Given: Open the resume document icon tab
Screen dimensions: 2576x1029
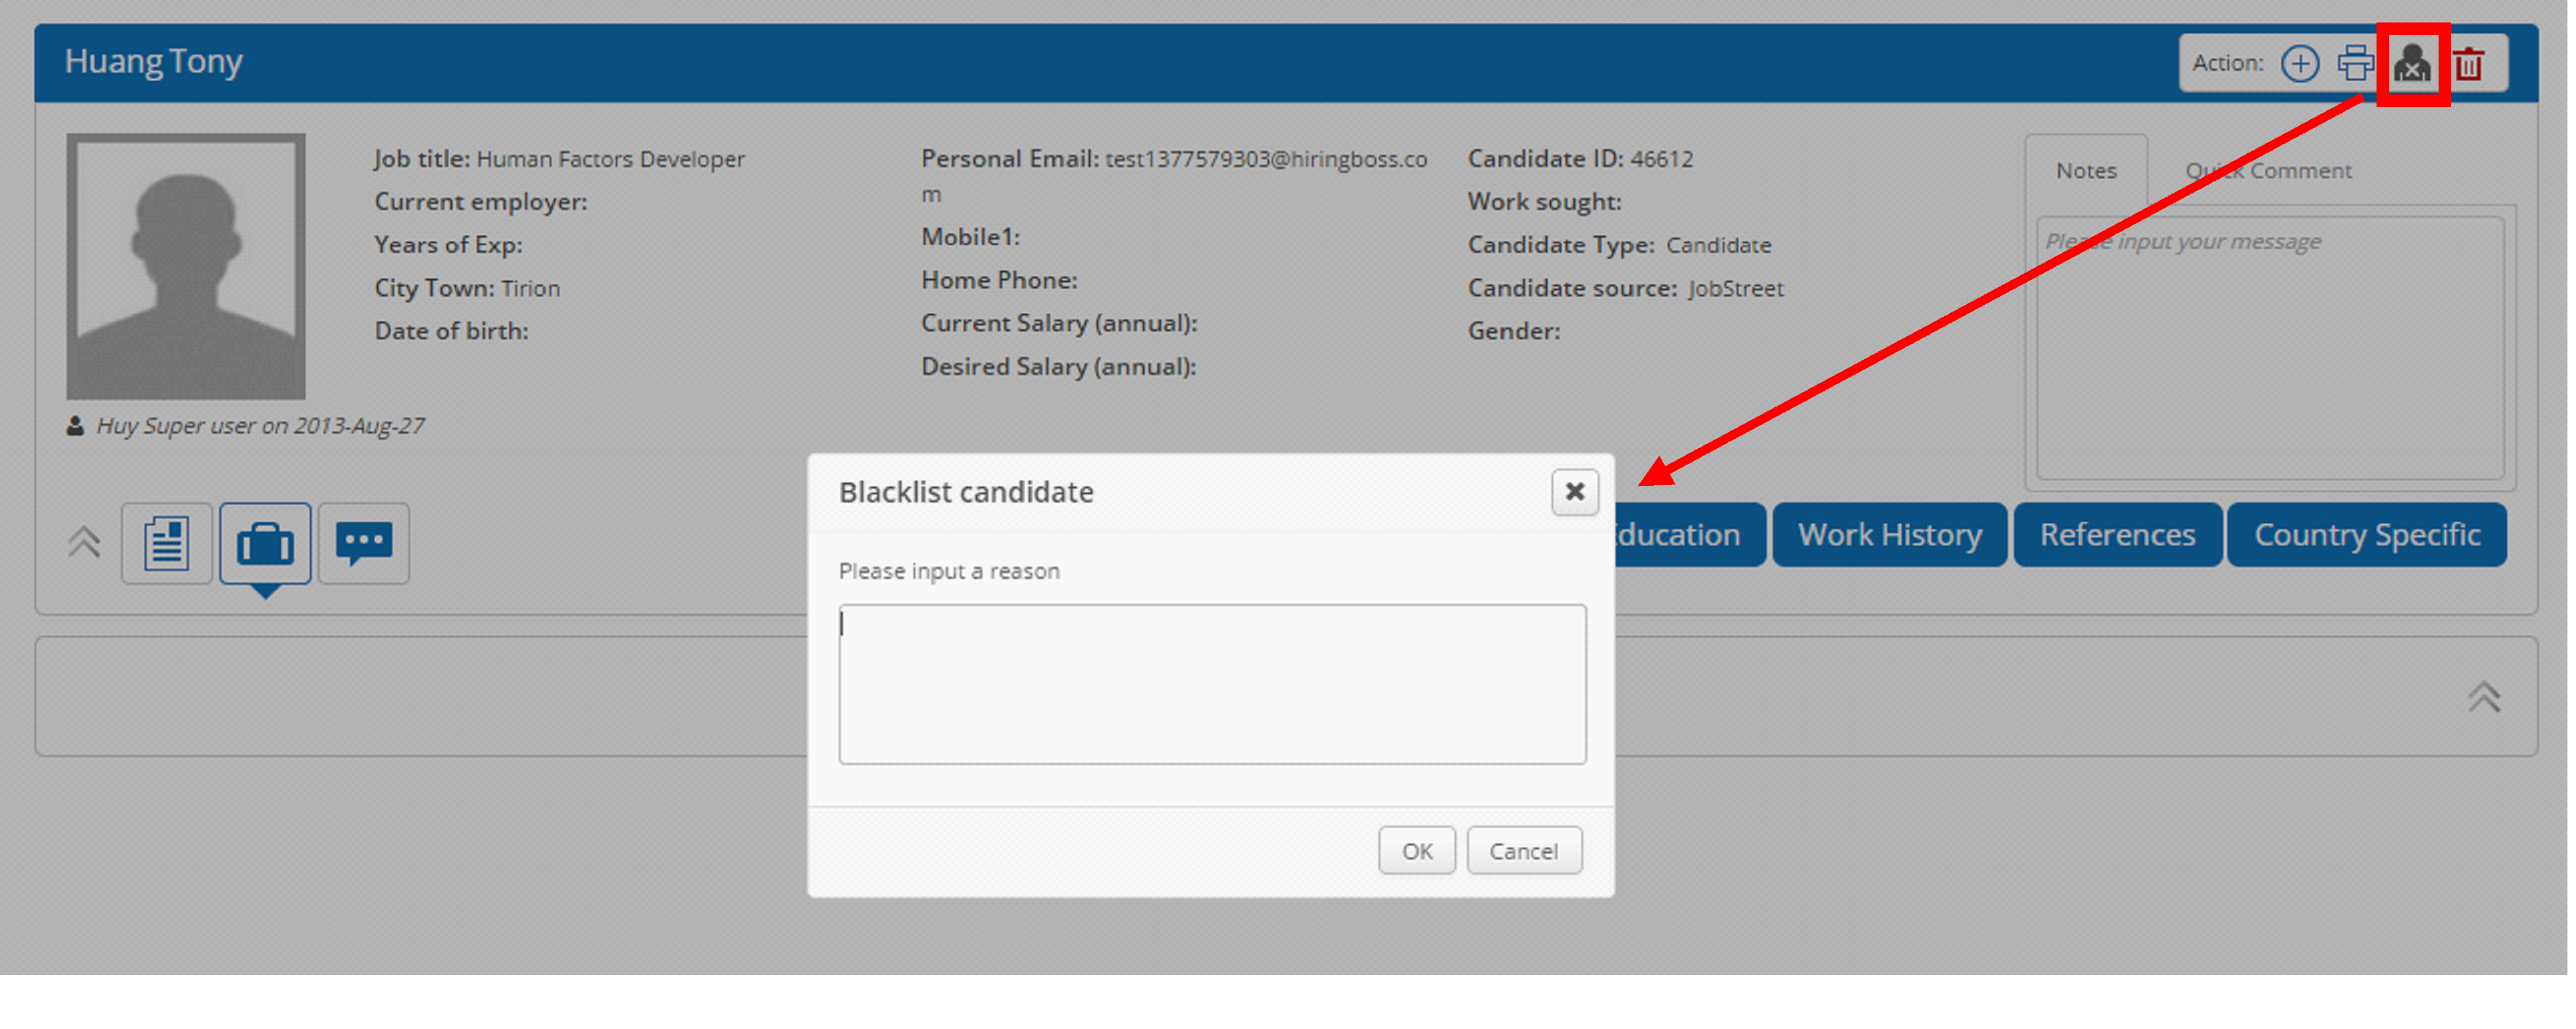Looking at the screenshot, I should (166, 543).
